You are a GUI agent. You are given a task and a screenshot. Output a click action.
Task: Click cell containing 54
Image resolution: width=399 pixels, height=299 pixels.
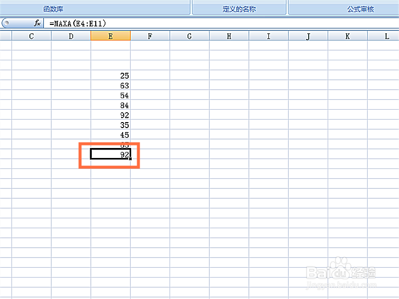tap(110, 95)
